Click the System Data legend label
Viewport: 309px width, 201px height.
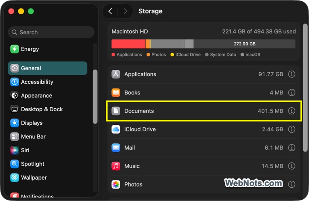point(223,55)
